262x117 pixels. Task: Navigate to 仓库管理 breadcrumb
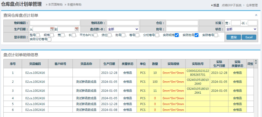click(x=252, y=5)
